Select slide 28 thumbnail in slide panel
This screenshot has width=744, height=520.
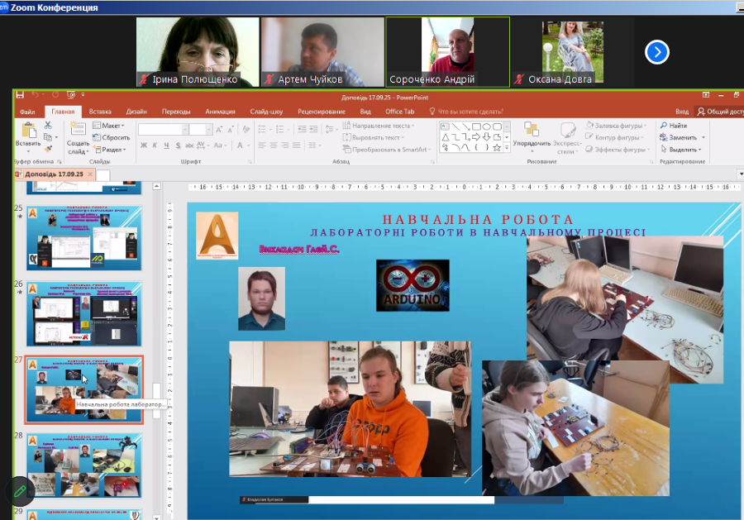[x=84, y=465]
